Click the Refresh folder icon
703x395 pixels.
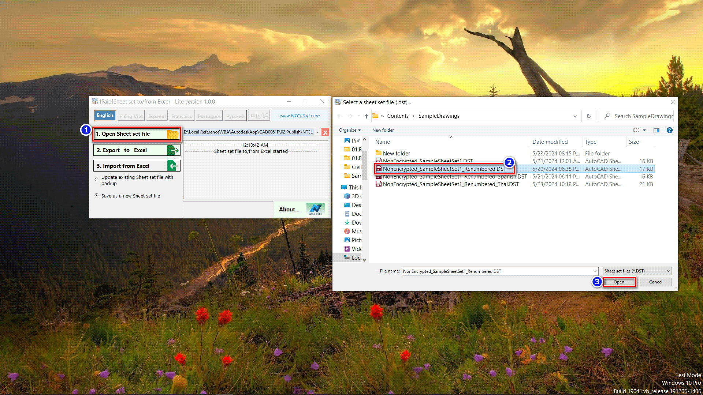(588, 116)
